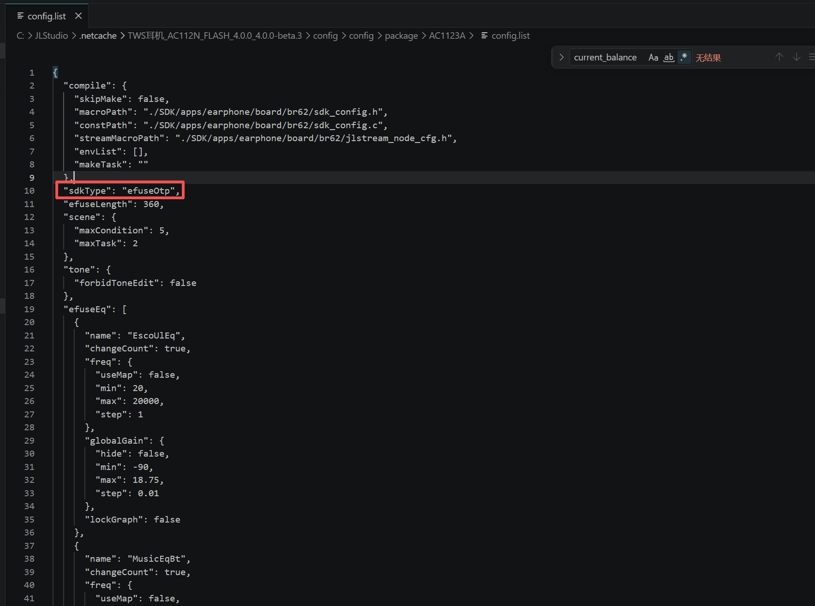Viewport: 815px width, 606px height.
Task: Open TWS耳机_AC112N_FLASH breadcrumb folder
Action: [215, 36]
